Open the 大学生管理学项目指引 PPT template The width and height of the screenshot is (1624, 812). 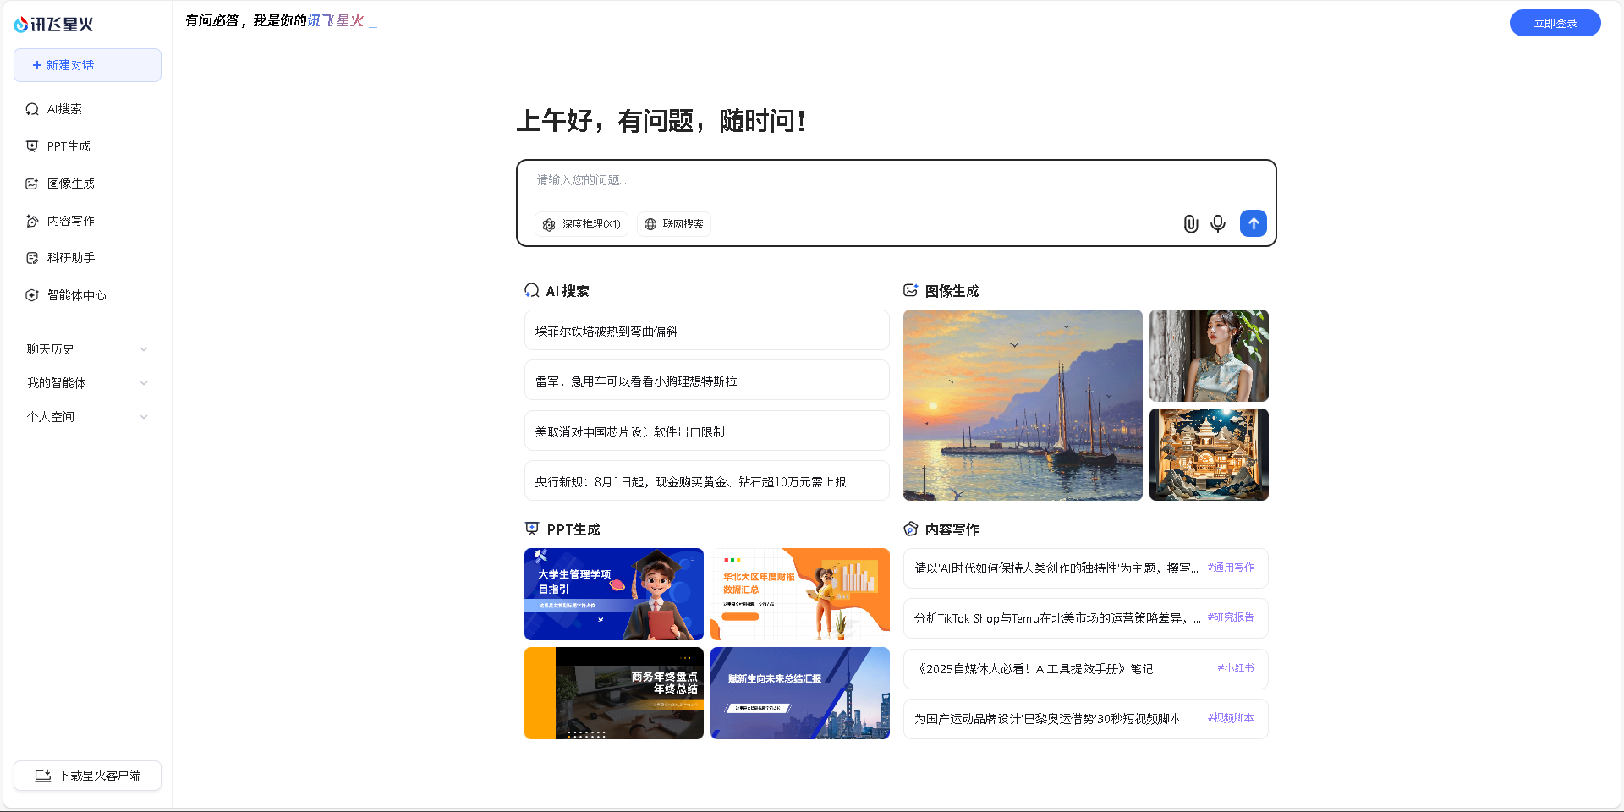pos(613,594)
